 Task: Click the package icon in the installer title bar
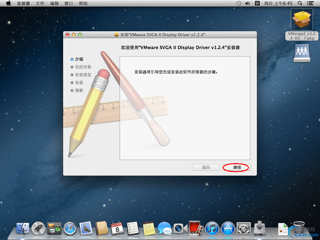[116, 35]
